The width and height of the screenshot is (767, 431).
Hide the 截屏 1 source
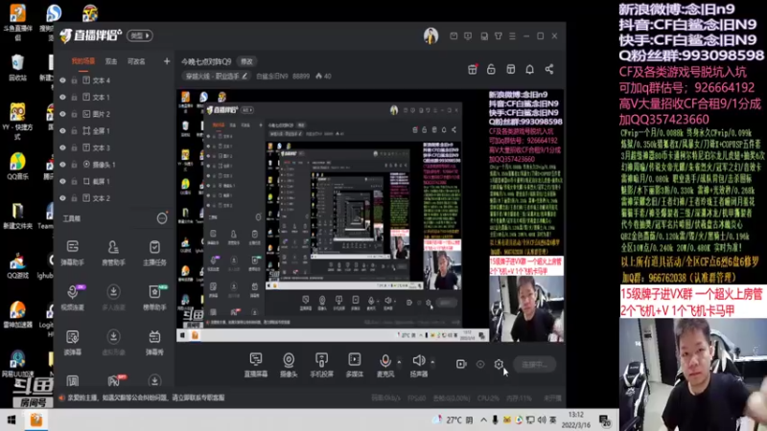click(x=62, y=181)
